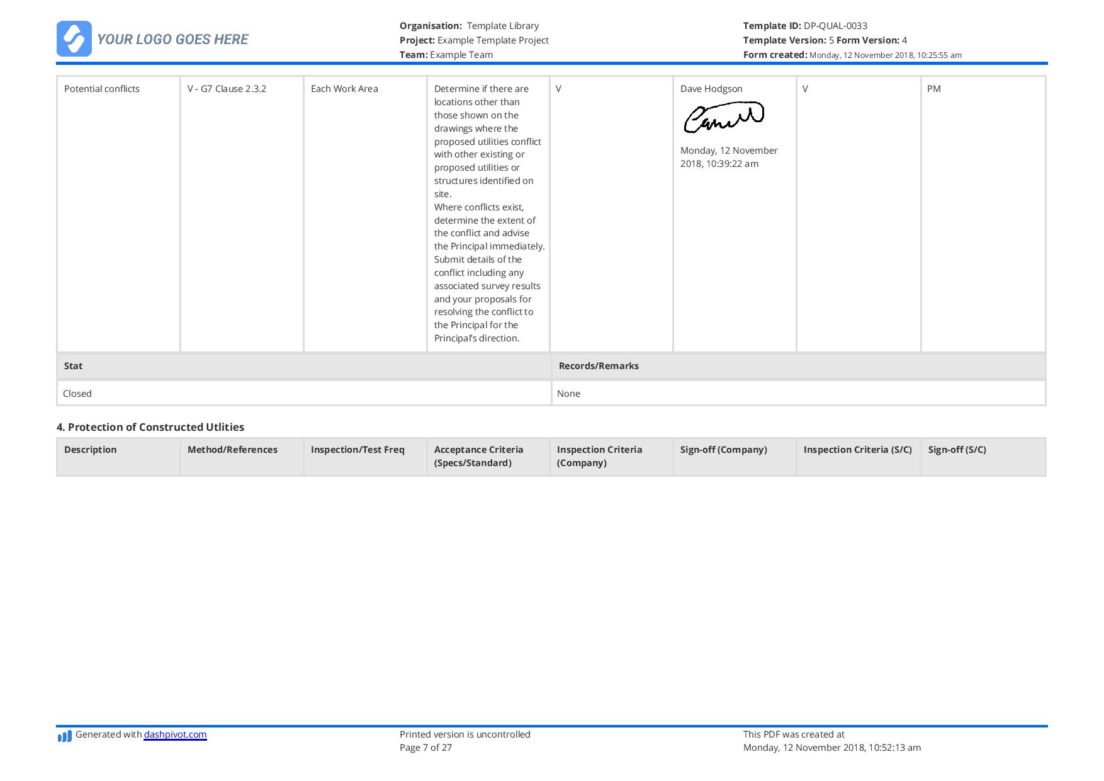1104x781 pixels.
Task: Click the dashpivot bar chart icon in footer
Action: pos(64,736)
